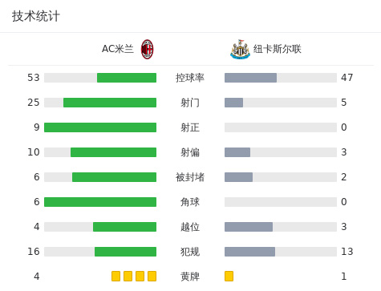The height and width of the screenshot is (291, 381).
Task: Click AC Milan's green corner kicks bar
Action: click(100, 202)
